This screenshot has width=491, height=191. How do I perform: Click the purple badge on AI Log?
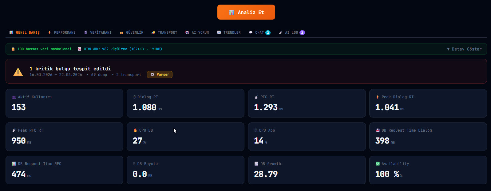coord(302,32)
